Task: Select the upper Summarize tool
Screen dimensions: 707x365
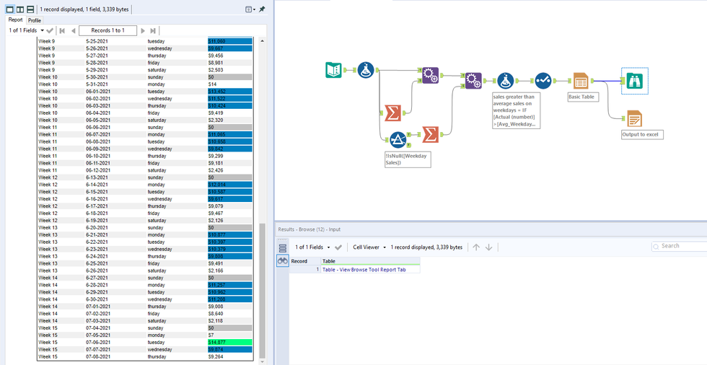Action: 393,113
